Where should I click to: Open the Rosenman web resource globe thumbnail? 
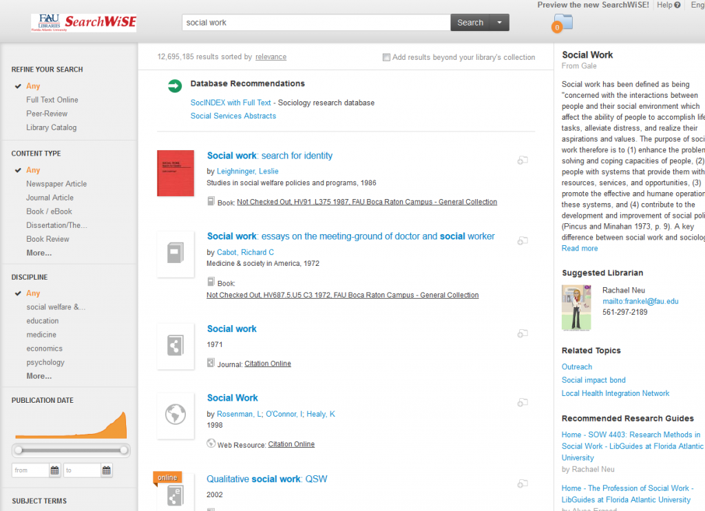point(176,415)
